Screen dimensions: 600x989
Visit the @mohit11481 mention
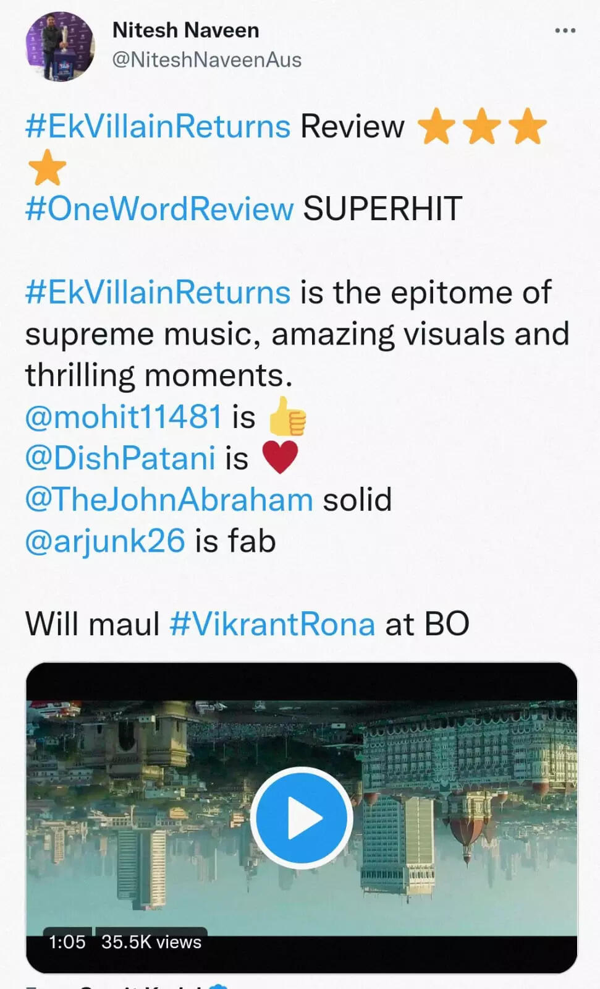tap(123, 416)
